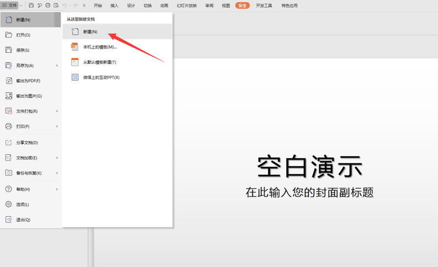438x267 pixels.
Task: Expand the 打印(P) submenu arrow
Action: [57, 126]
